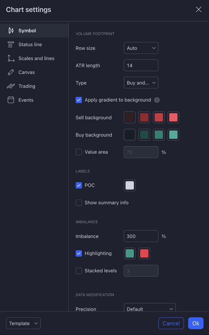Enable the Value area option
Screen dimensions: 209x335
point(79,152)
